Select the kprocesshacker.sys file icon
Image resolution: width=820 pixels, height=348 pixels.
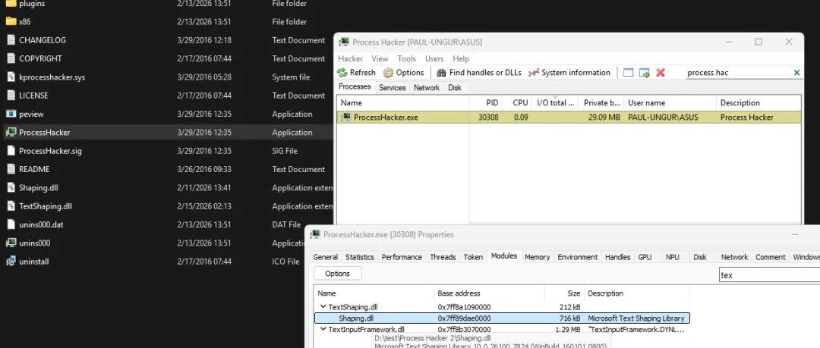pos(11,77)
